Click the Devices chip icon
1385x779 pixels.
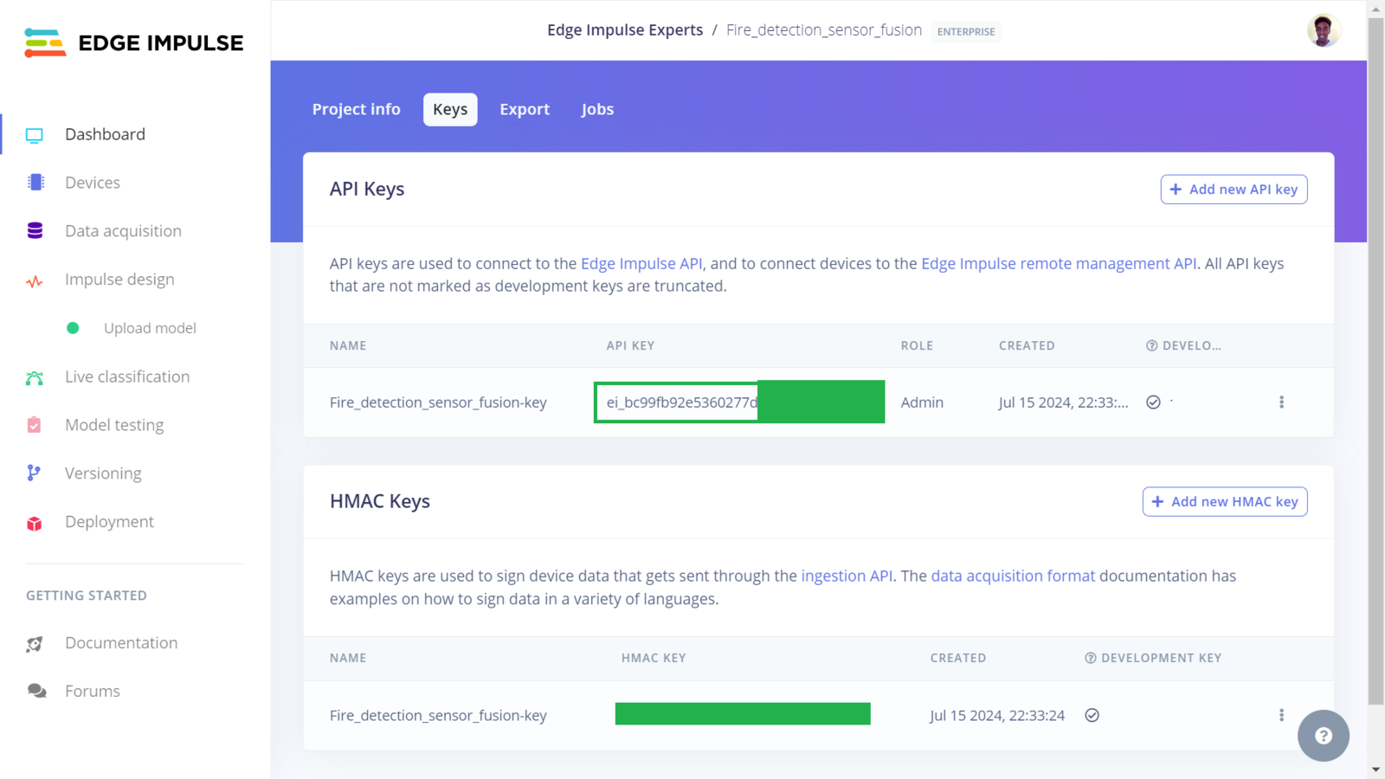pos(35,183)
